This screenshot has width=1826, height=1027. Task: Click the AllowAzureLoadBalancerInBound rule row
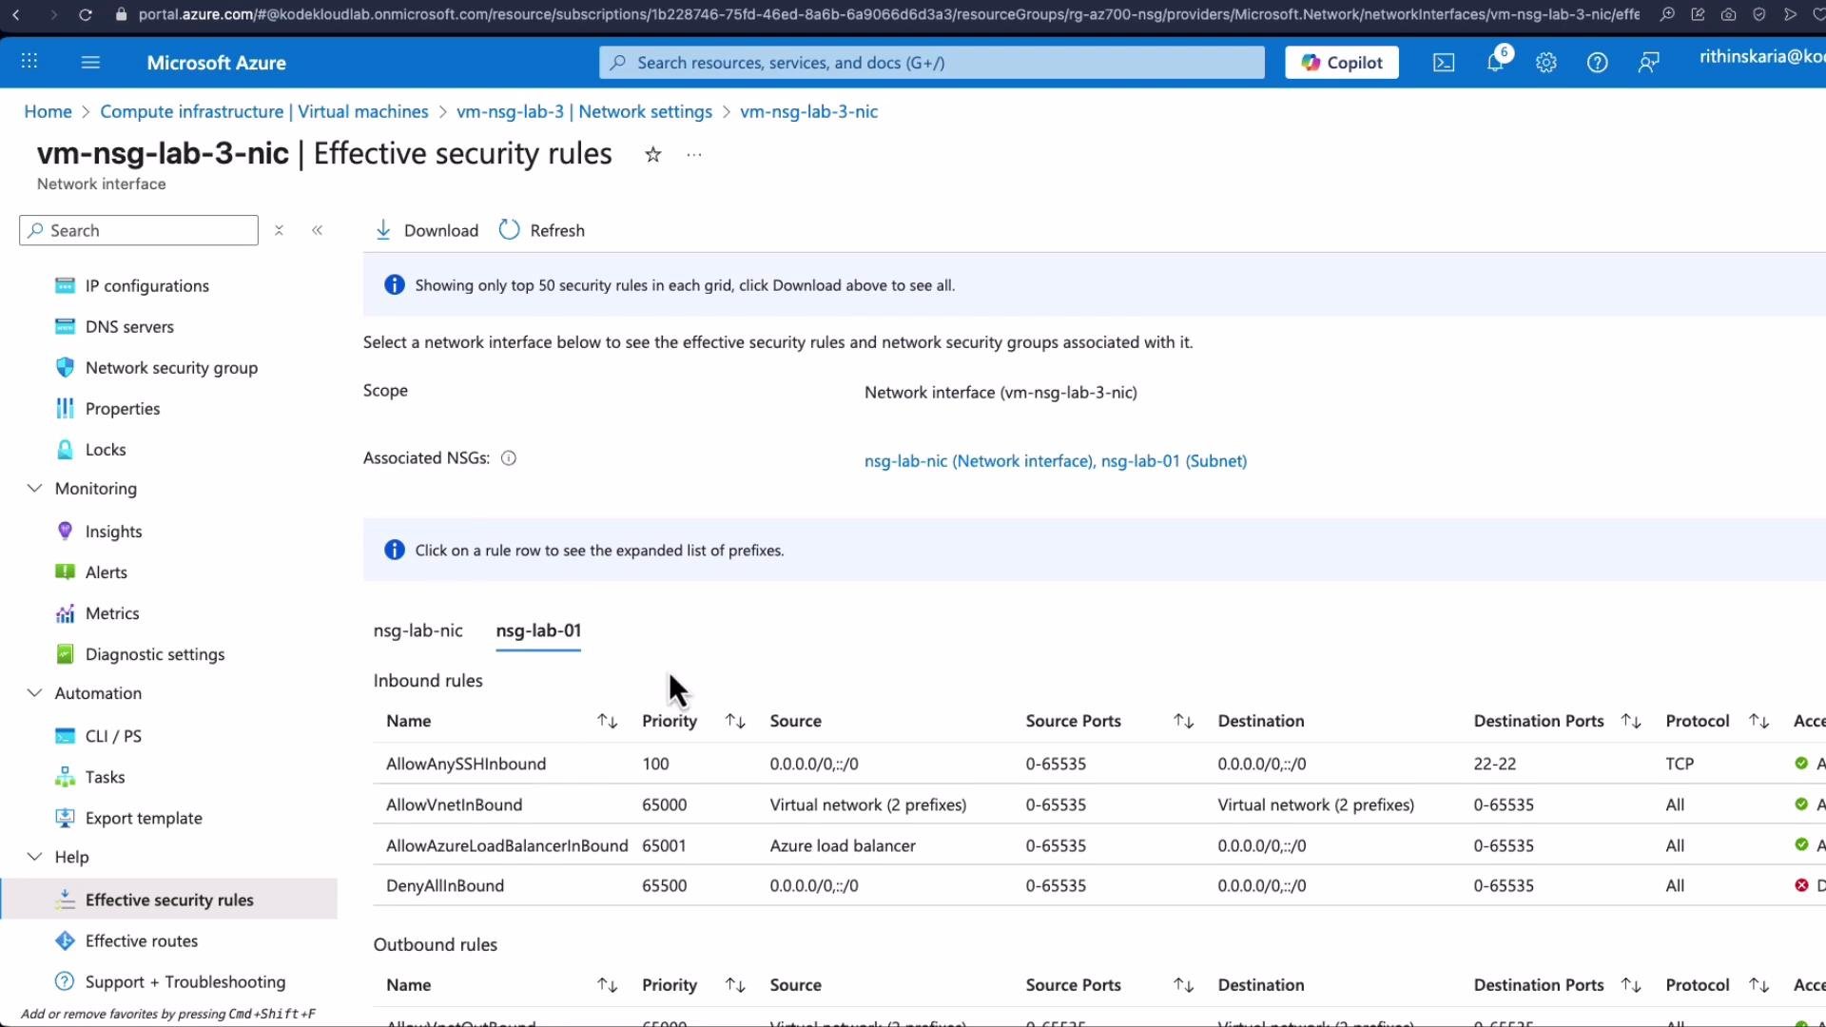click(1098, 845)
